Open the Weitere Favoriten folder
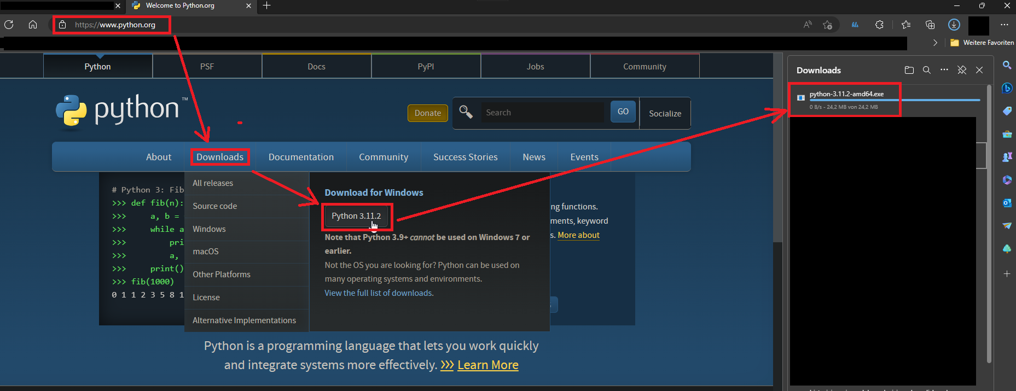The image size is (1016, 391). [982, 43]
